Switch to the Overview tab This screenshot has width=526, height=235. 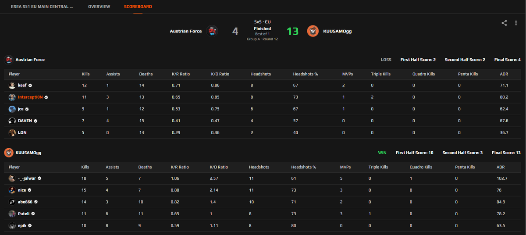click(99, 7)
